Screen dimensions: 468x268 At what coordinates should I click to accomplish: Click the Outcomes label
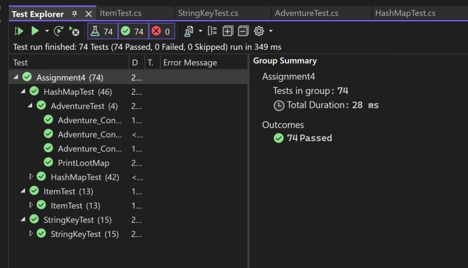pos(283,125)
